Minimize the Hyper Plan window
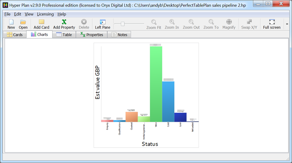Viewport: 292px width, 163px height. (258, 4)
